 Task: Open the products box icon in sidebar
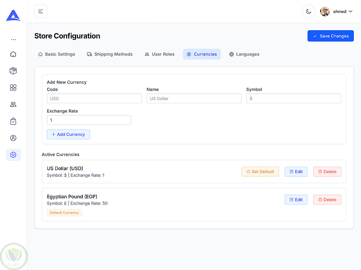[x=13, y=71]
